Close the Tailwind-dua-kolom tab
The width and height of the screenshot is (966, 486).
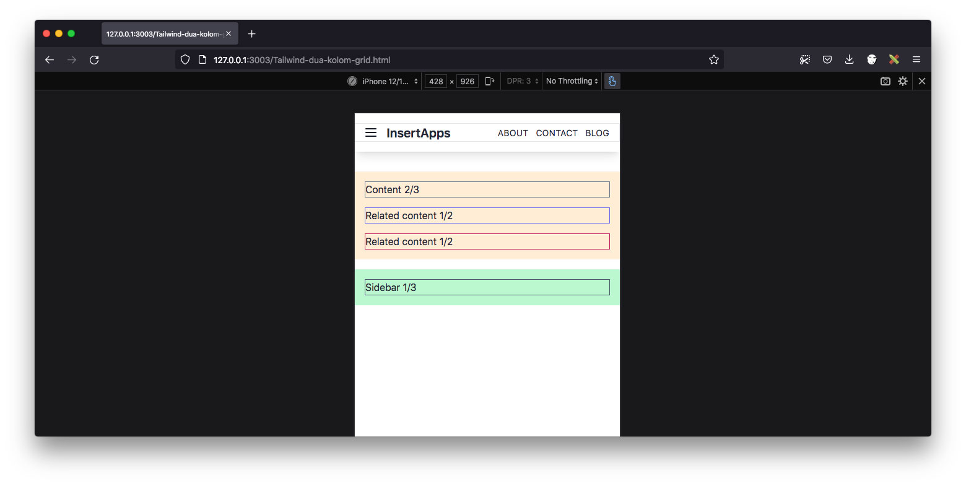tap(228, 34)
